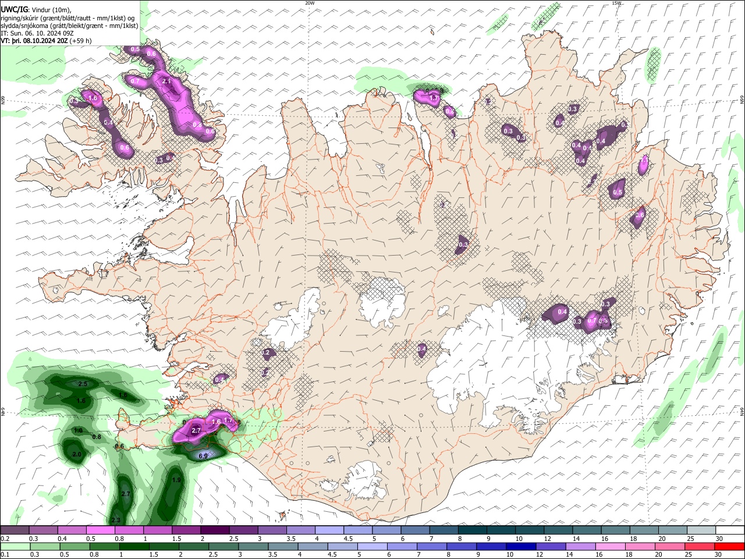Screen dimensions: 745x559
Task: Click the '30' label ending the rain legend
Action: pyautogui.click(x=719, y=554)
